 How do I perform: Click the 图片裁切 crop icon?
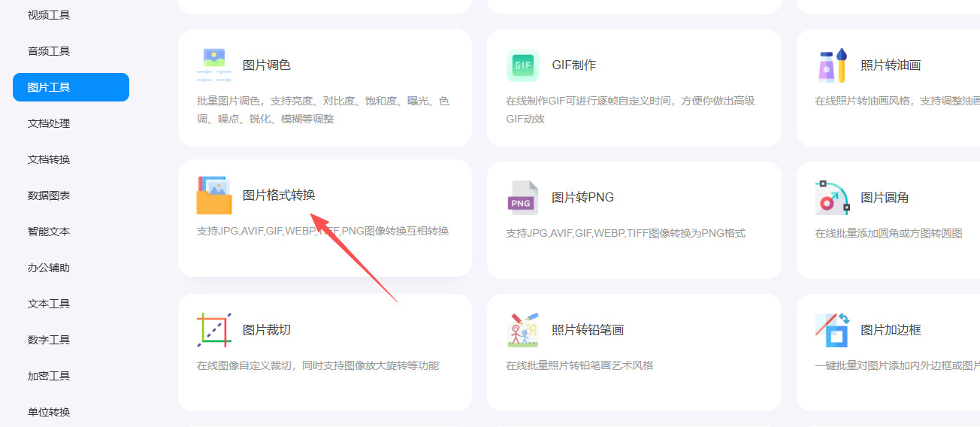[214, 330]
